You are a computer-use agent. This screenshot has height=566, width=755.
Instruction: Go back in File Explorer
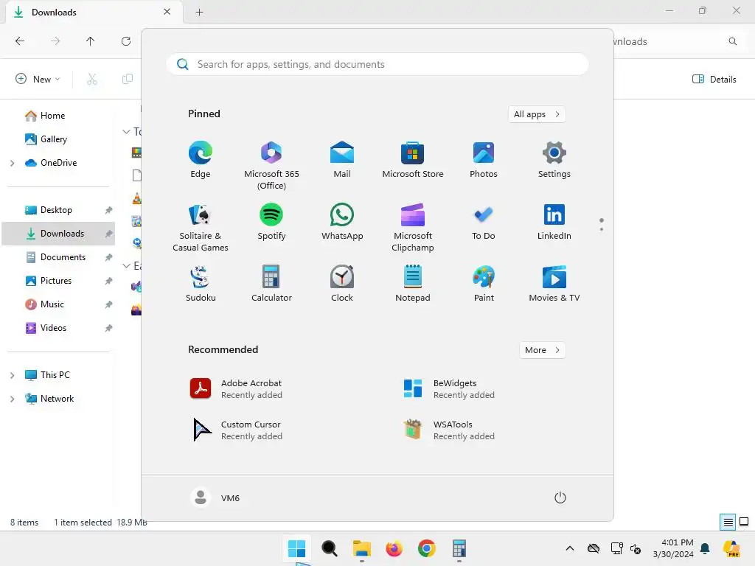20,41
